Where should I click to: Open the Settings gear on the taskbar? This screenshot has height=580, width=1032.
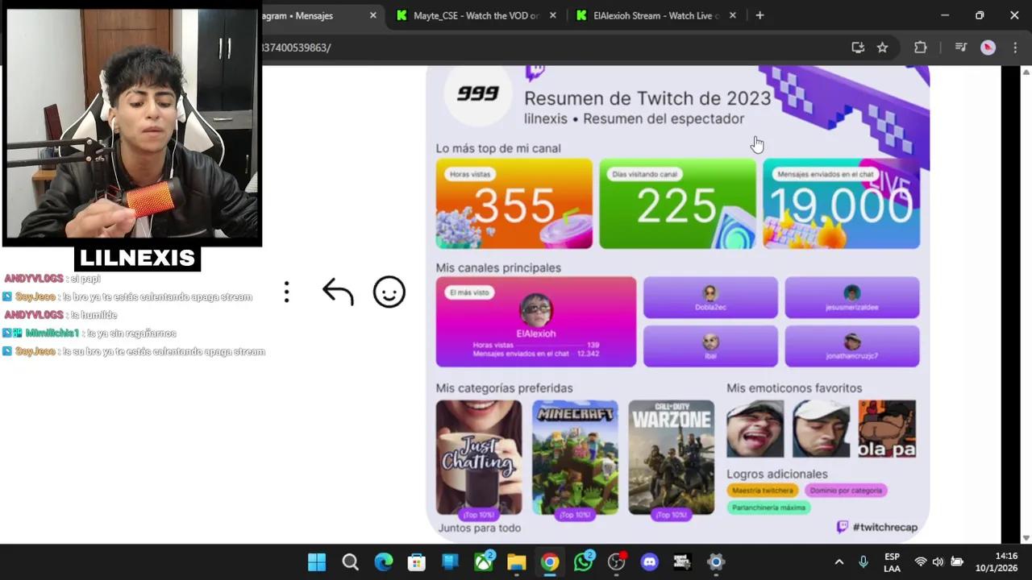[716, 562]
